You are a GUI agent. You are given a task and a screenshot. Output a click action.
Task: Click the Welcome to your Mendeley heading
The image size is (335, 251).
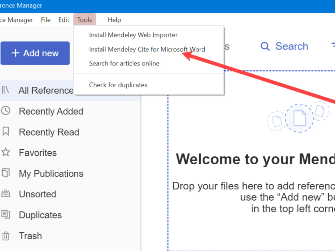[255, 159]
